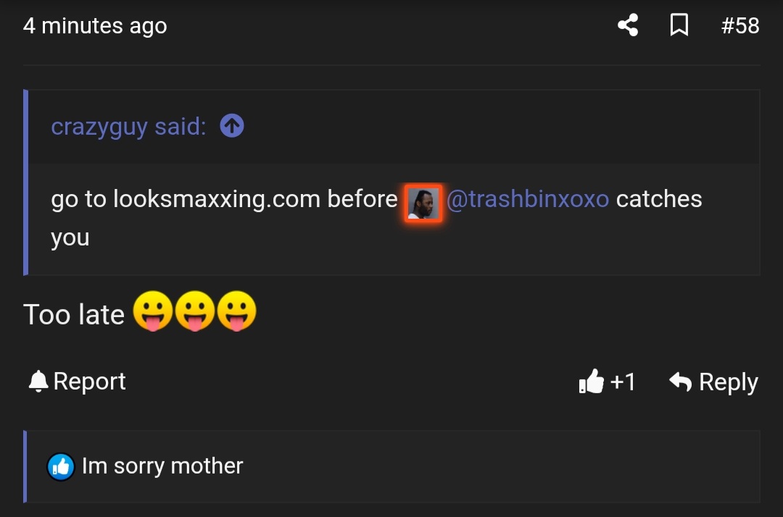Click the bell icon beside Report
The image size is (783, 517).
(38, 382)
